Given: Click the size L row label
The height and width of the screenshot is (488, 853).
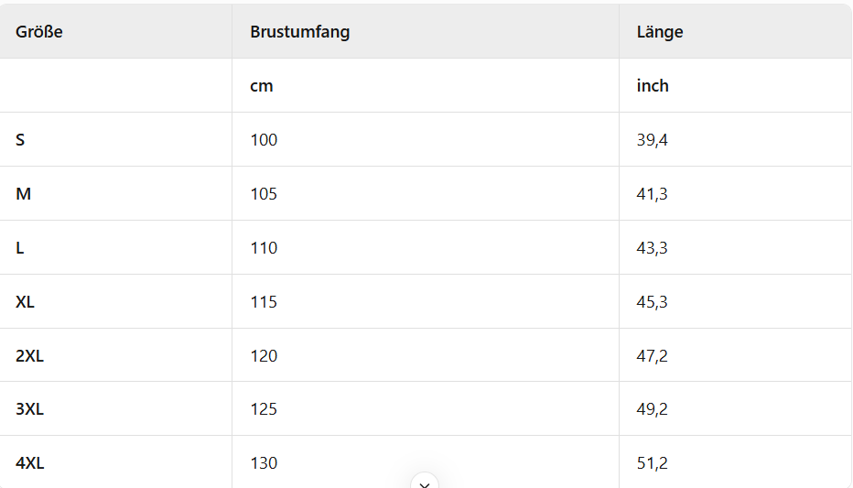Looking at the screenshot, I should point(20,248).
